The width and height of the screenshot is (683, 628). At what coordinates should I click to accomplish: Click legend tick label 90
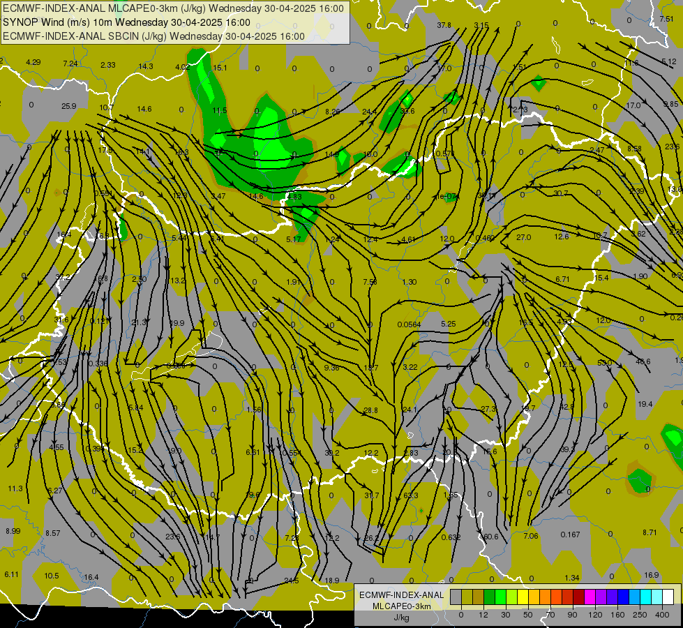[572, 615]
